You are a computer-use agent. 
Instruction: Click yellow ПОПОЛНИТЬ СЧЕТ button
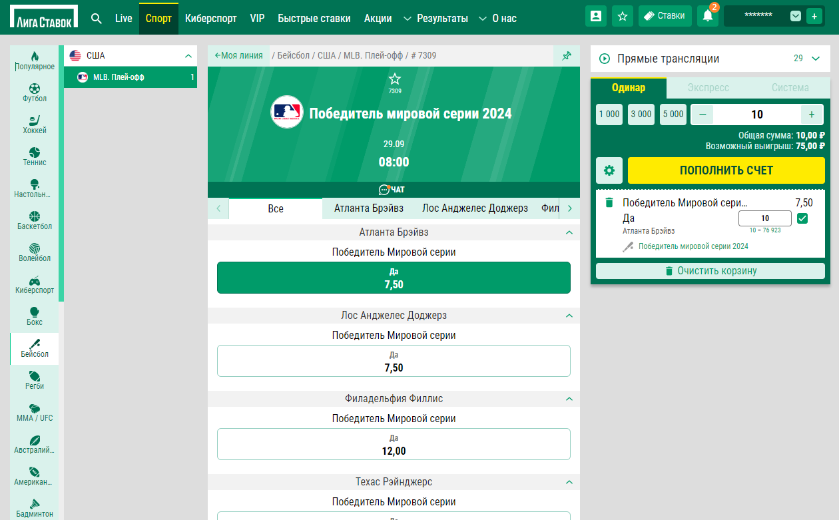(x=726, y=170)
